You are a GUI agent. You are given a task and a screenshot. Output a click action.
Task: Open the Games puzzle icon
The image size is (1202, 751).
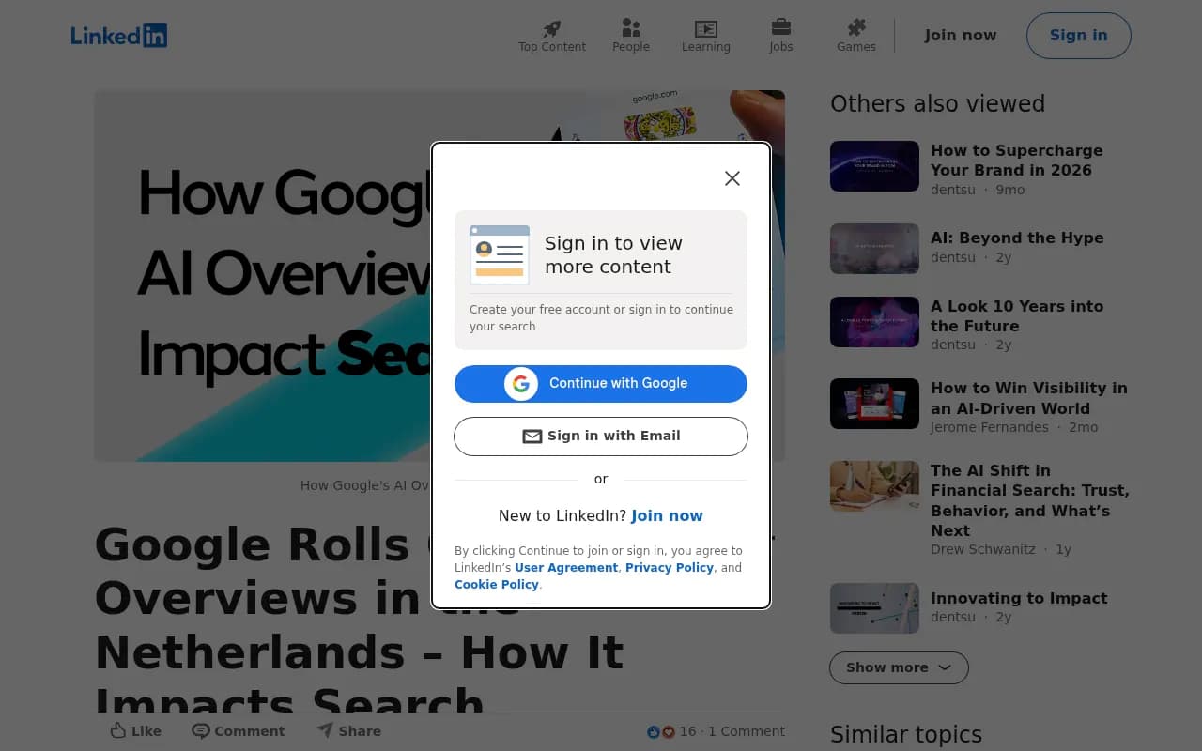pos(856,27)
